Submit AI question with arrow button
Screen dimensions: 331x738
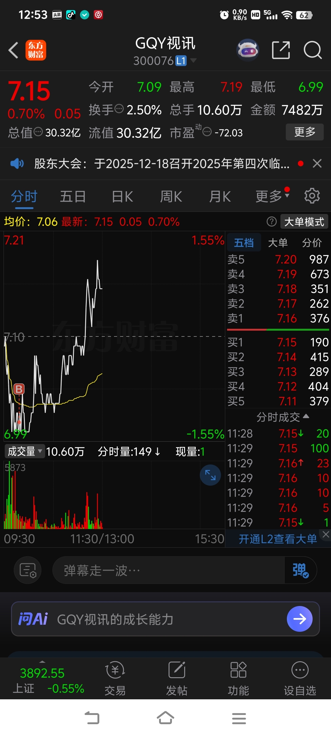[x=299, y=619]
